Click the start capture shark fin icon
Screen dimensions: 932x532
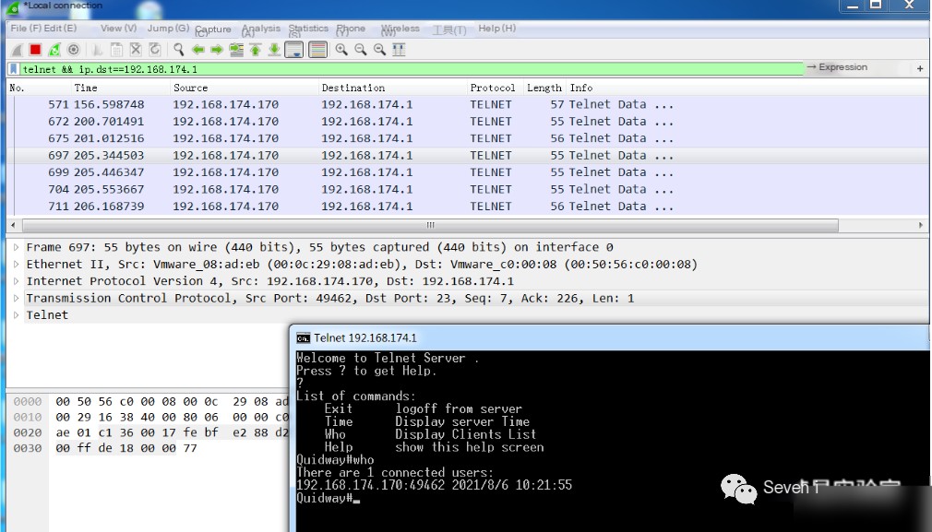18,50
